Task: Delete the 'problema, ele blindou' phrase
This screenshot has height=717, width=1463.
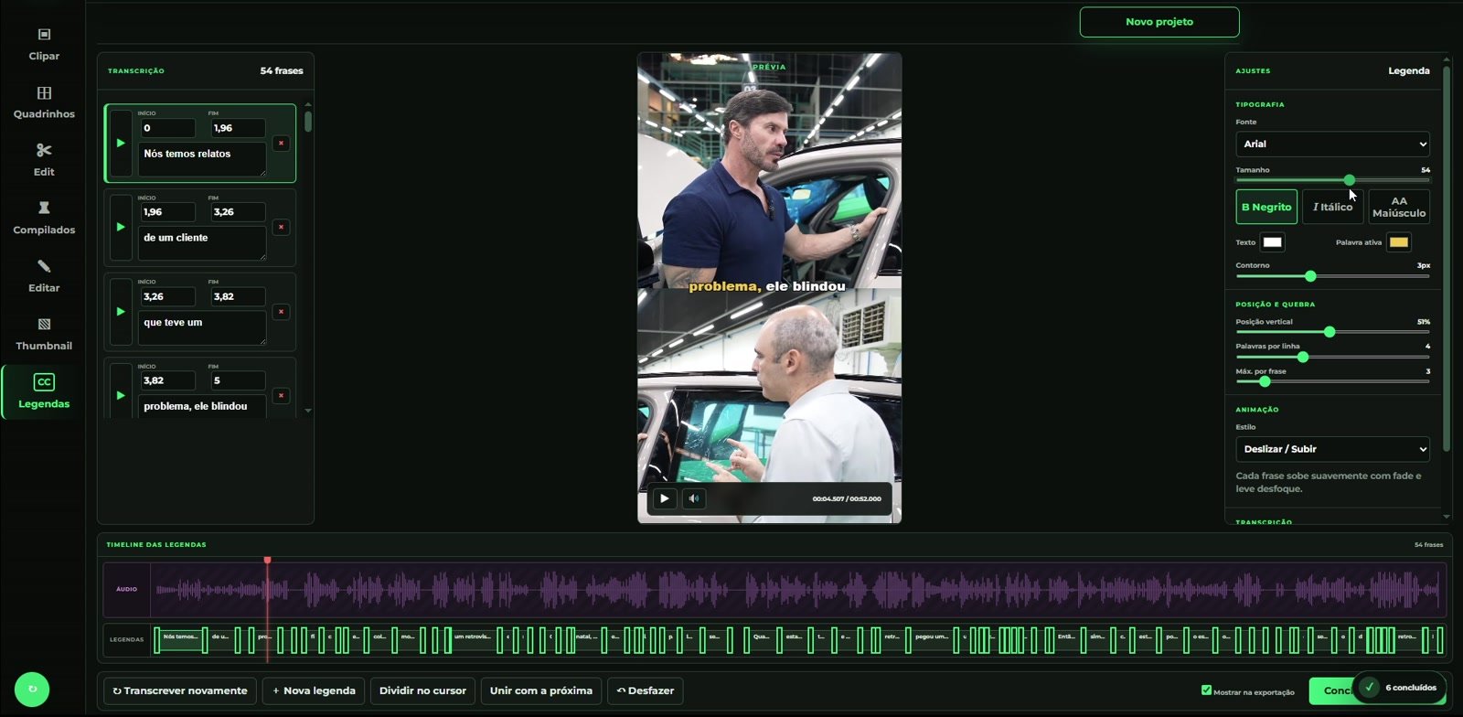Action: click(x=281, y=396)
